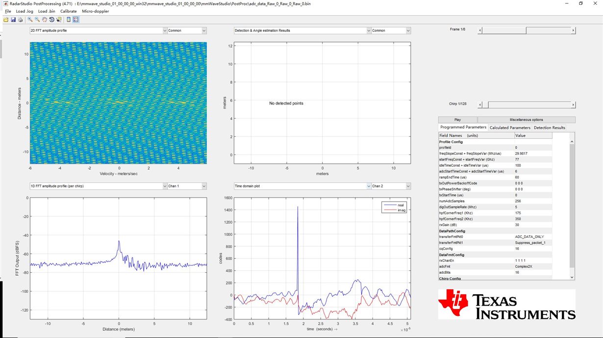Click the save figure floppy icon
Screen dimensions: 603x338
click(x=13, y=20)
